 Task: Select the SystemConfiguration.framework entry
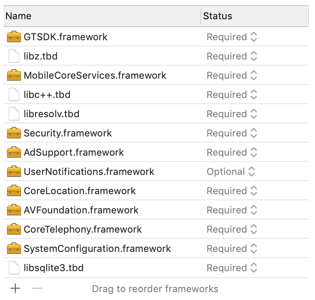click(x=97, y=249)
